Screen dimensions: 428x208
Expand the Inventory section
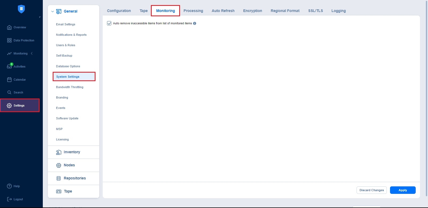tap(72, 152)
